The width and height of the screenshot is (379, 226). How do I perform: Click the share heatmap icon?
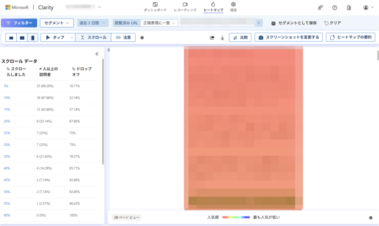(x=212, y=38)
